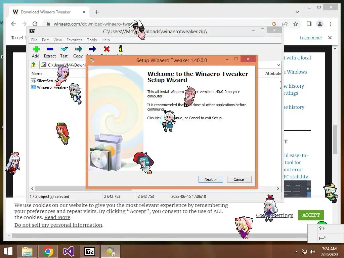This screenshot has height=258, width=344.
Task: Click the Learn more link
Action: [x=311, y=38]
